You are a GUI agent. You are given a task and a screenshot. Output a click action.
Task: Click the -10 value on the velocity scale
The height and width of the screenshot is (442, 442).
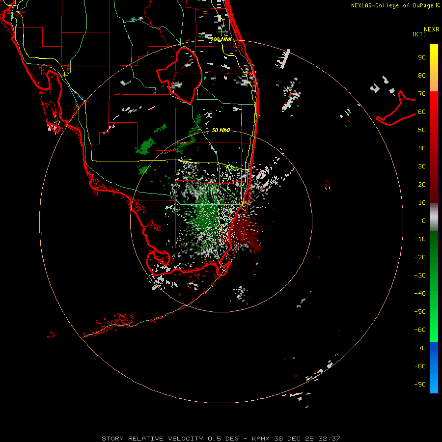coord(420,239)
